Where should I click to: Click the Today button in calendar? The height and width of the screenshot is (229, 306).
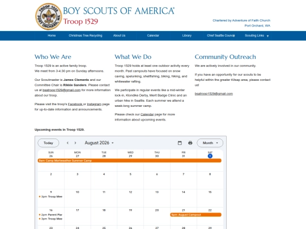(x=48, y=143)
